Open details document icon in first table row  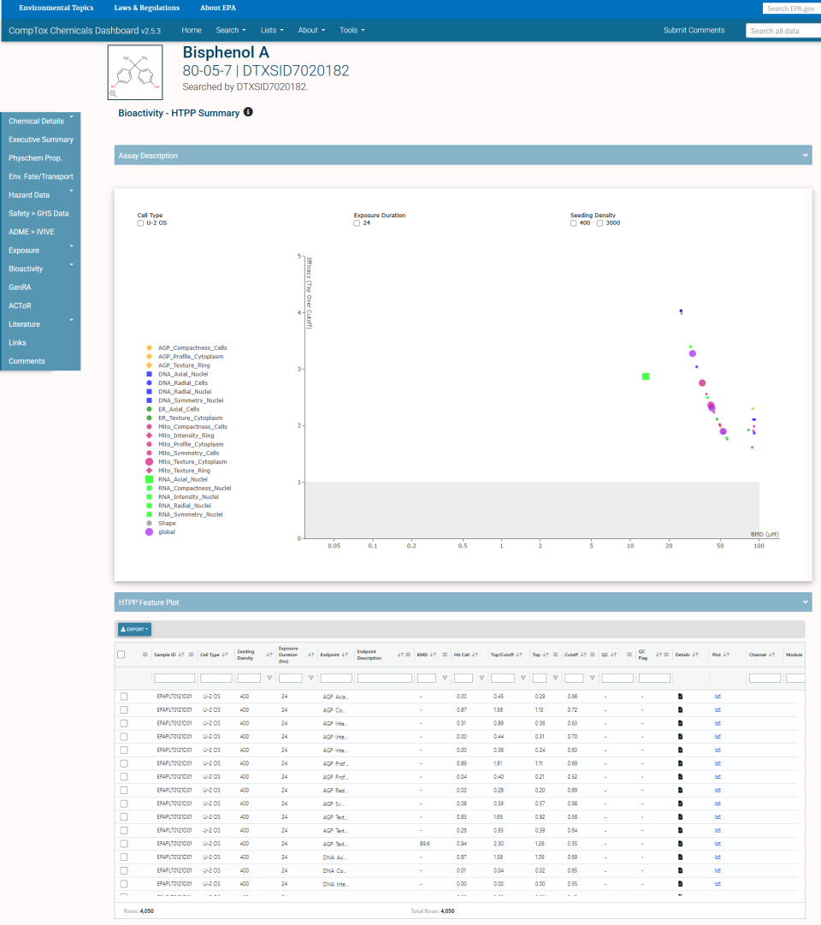coord(681,697)
